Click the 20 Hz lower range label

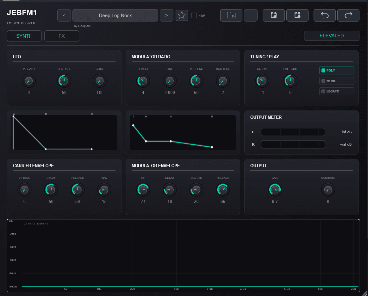point(27,224)
